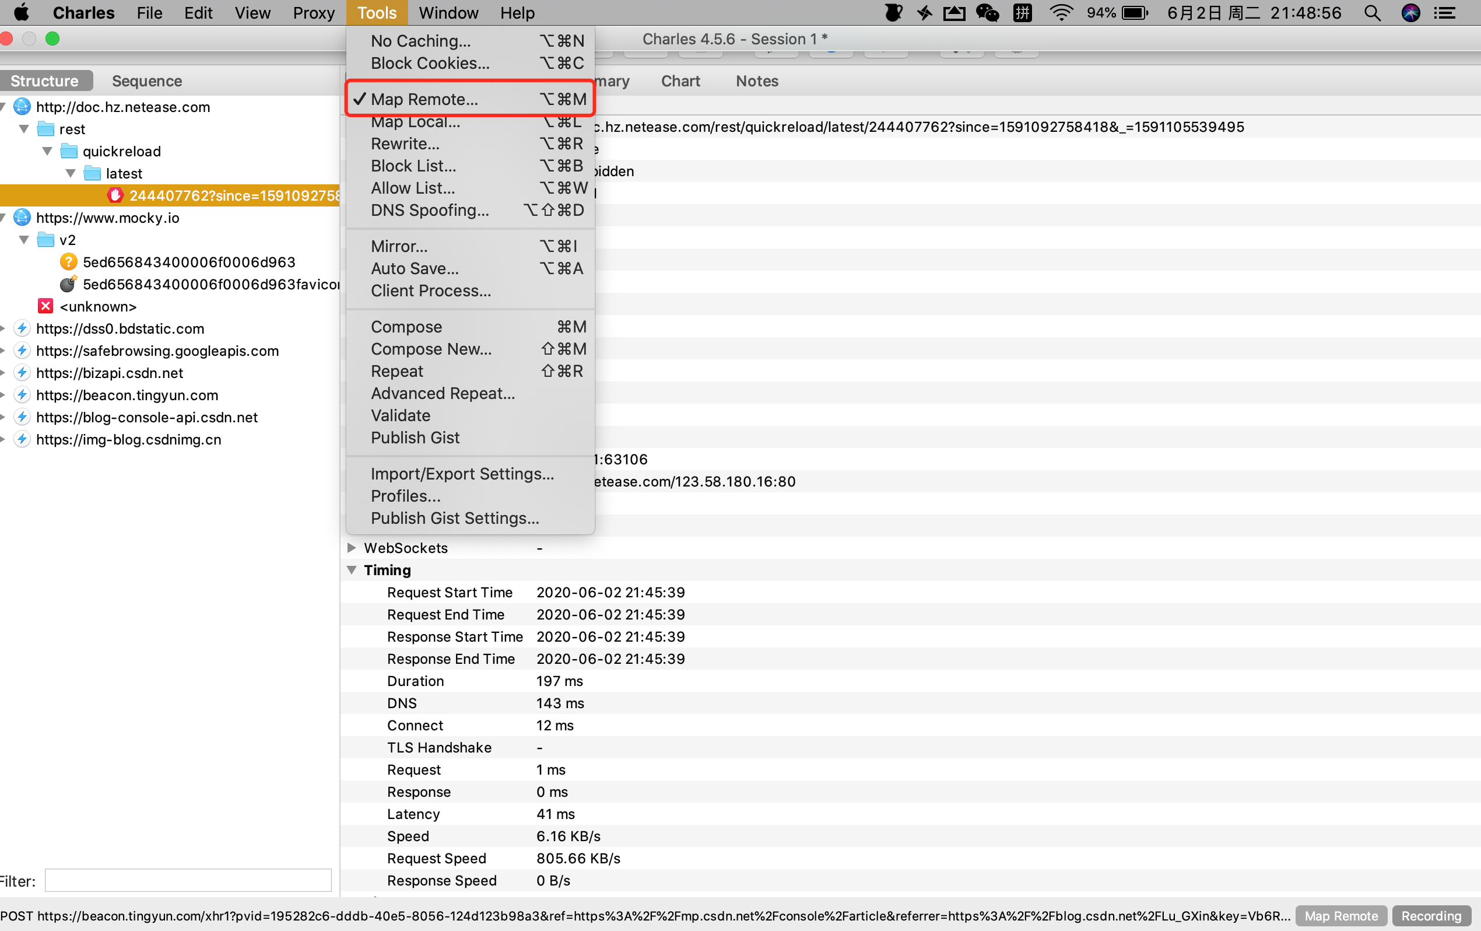Image resolution: width=1481 pixels, height=931 pixels.
Task: Click the question mark icon for 5ed656843400006f0006d963
Action: coord(68,261)
